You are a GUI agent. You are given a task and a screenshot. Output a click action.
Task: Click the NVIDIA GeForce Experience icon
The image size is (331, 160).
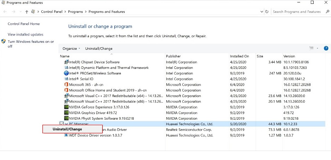click(x=66, y=107)
